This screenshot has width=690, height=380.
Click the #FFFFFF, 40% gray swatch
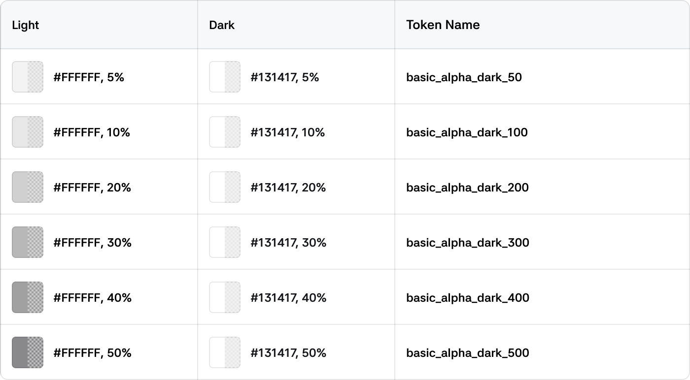[x=28, y=297]
